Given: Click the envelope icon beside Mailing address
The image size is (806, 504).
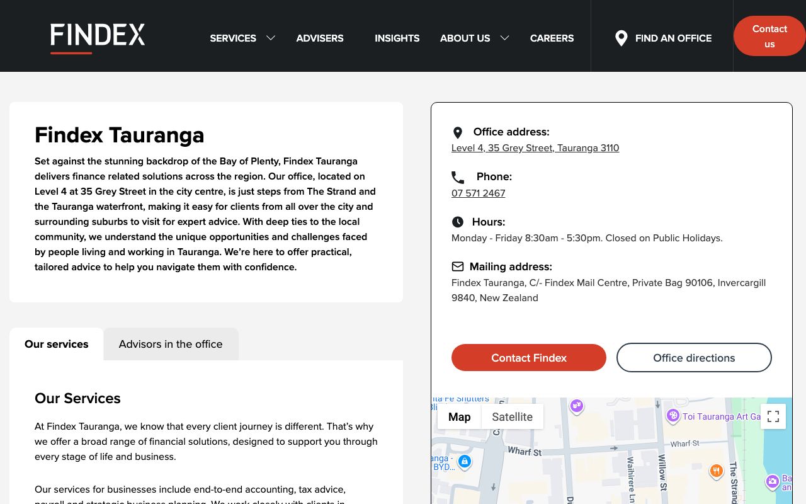Looking at the screenshot, I should pos(458,266).
